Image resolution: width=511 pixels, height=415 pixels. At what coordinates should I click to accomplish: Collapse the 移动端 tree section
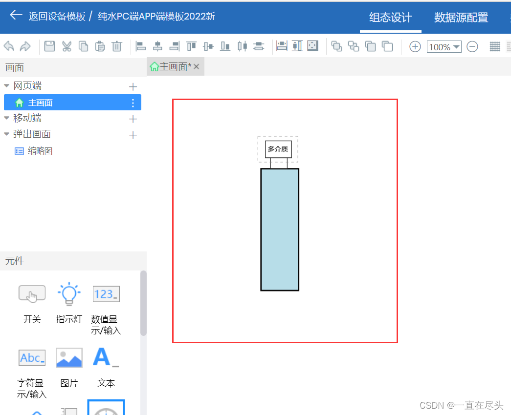[6, 118]
